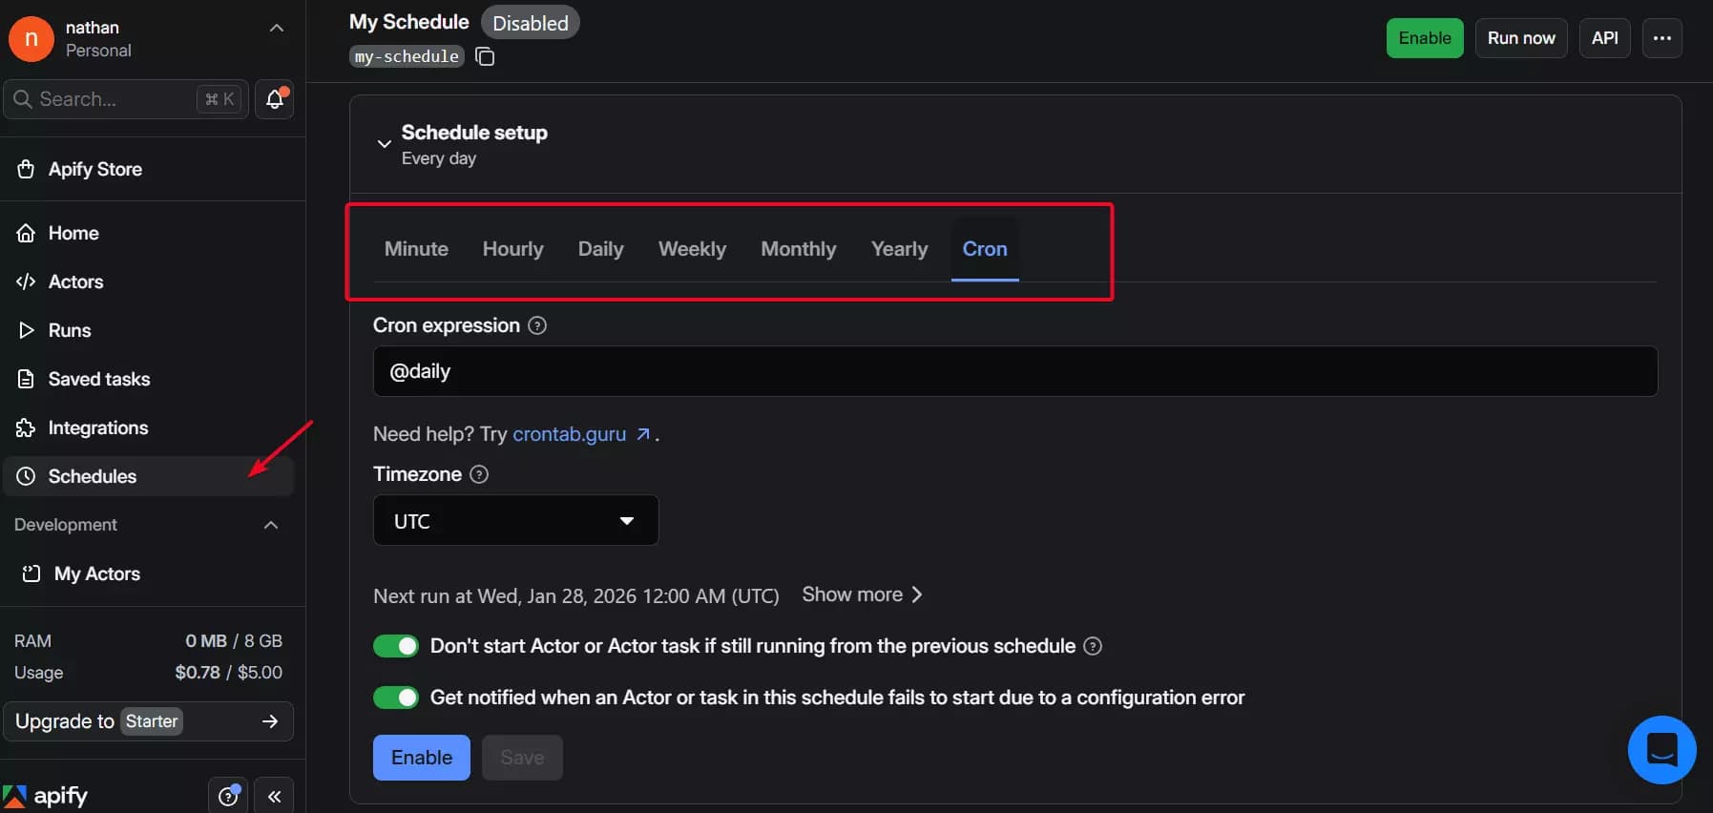Expand the nathan account menu chevron
The image size is (1713, 813).
pyautogui.click(x=277, y=28)
